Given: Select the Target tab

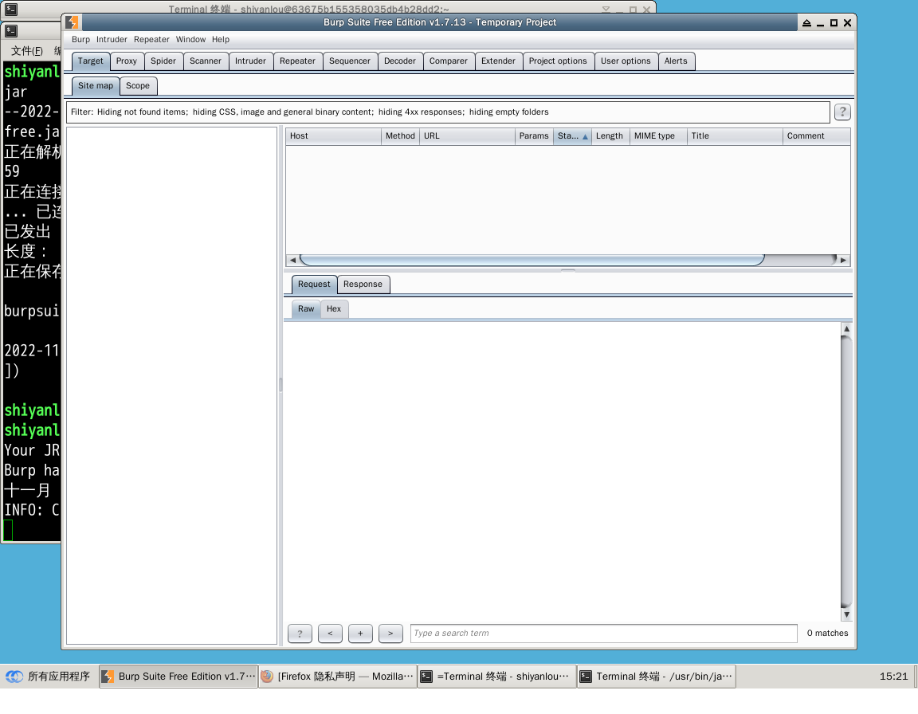Looking at the screenshot, I should click(90, 61).
